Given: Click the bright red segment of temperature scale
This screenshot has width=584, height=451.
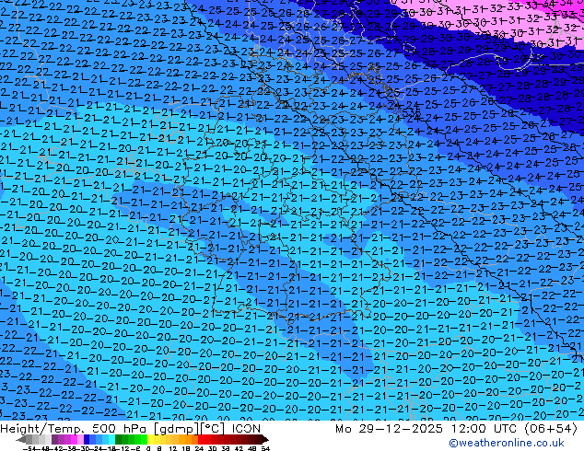Looking at the screenshot, I should point(201,439).
